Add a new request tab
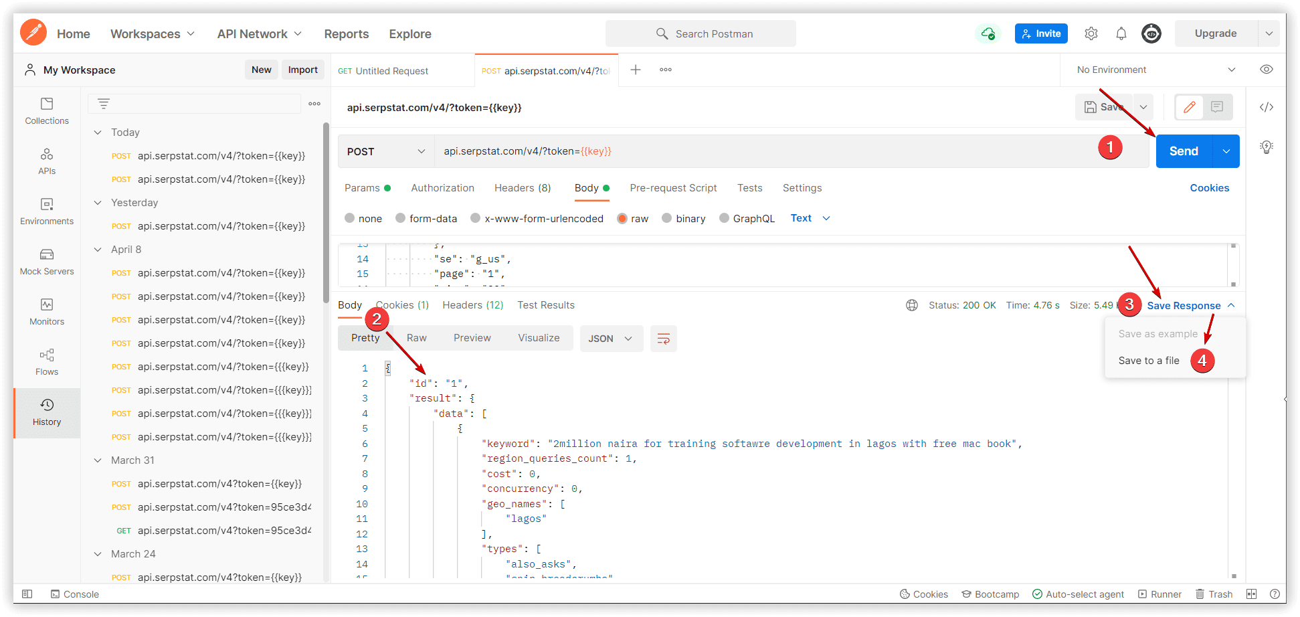This screenshot has width=1300, height=617. [636, 70]
